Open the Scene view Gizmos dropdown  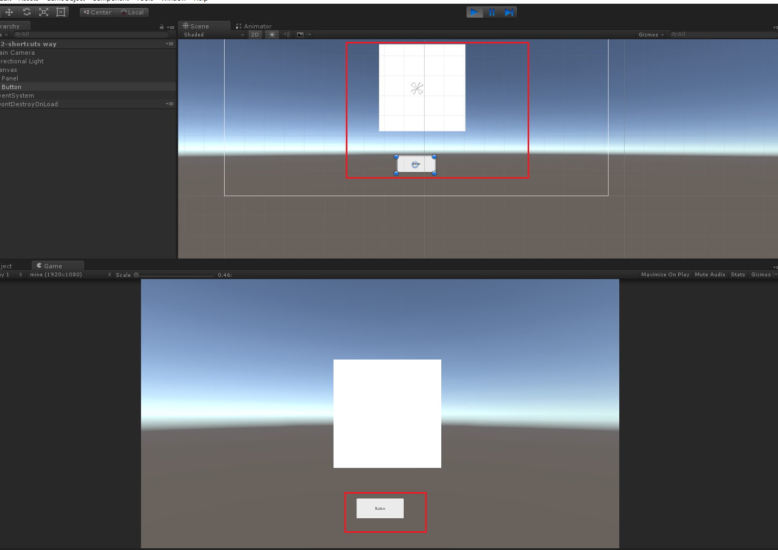(651, 34)
